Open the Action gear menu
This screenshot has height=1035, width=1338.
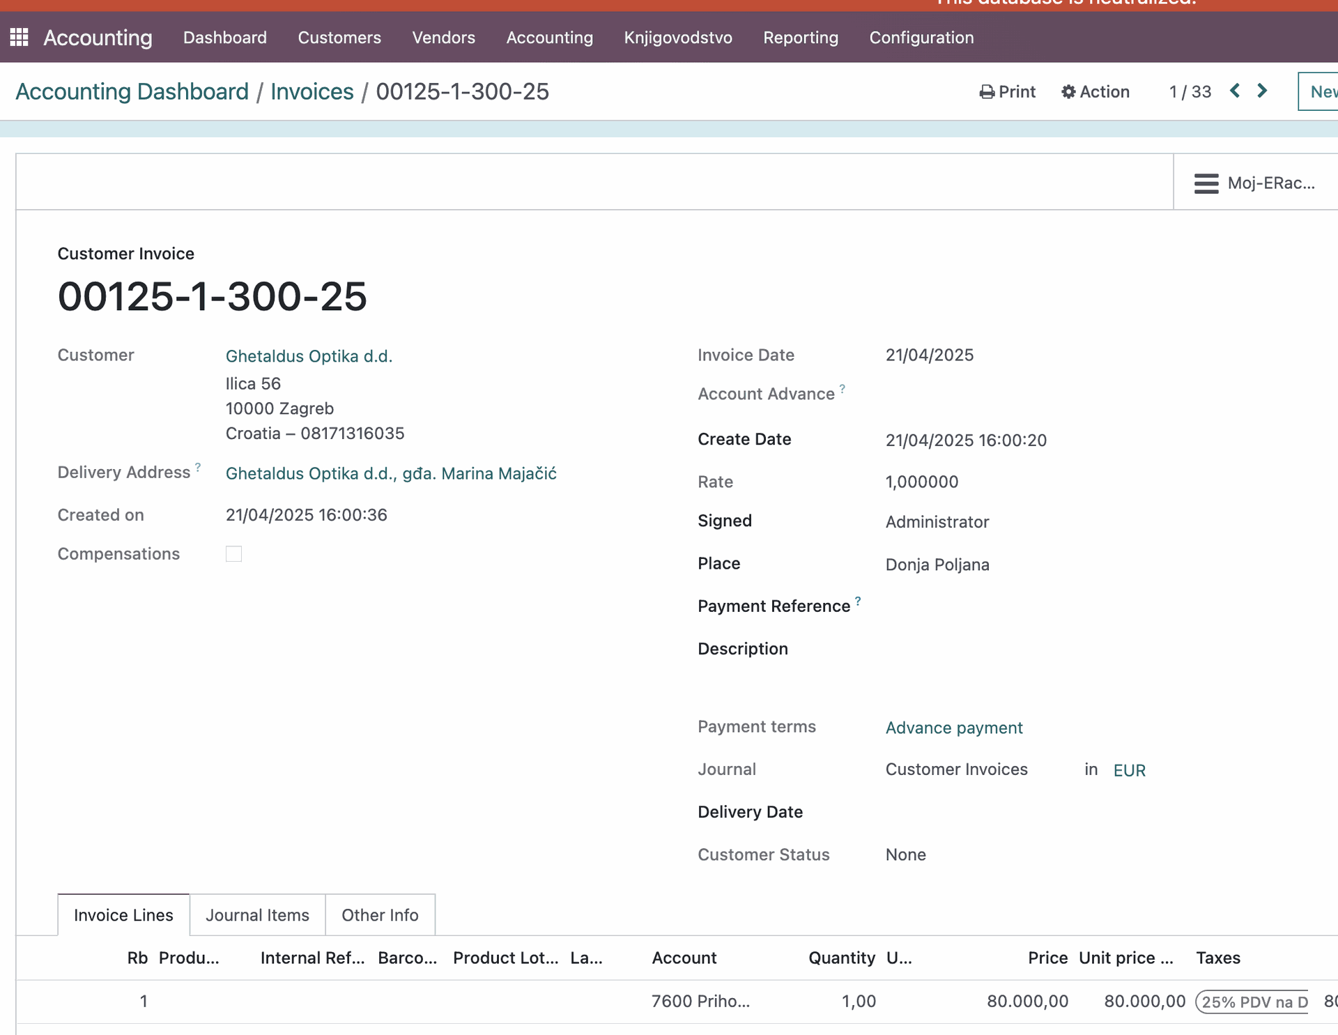[x=1095, y=92]
